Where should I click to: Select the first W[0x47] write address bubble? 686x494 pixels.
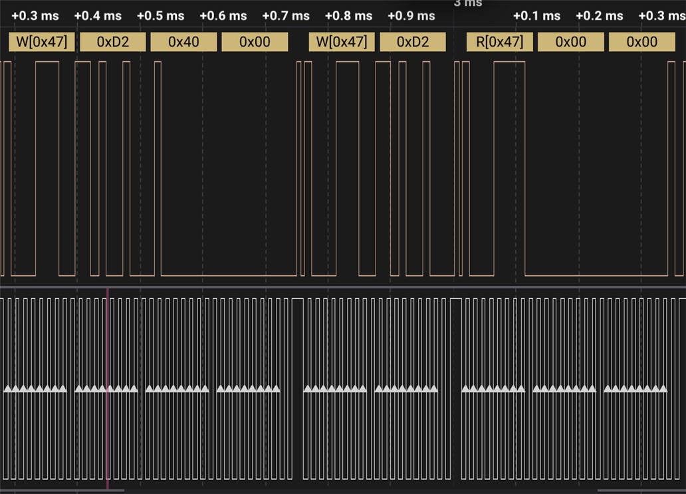(x=42, y=42)
